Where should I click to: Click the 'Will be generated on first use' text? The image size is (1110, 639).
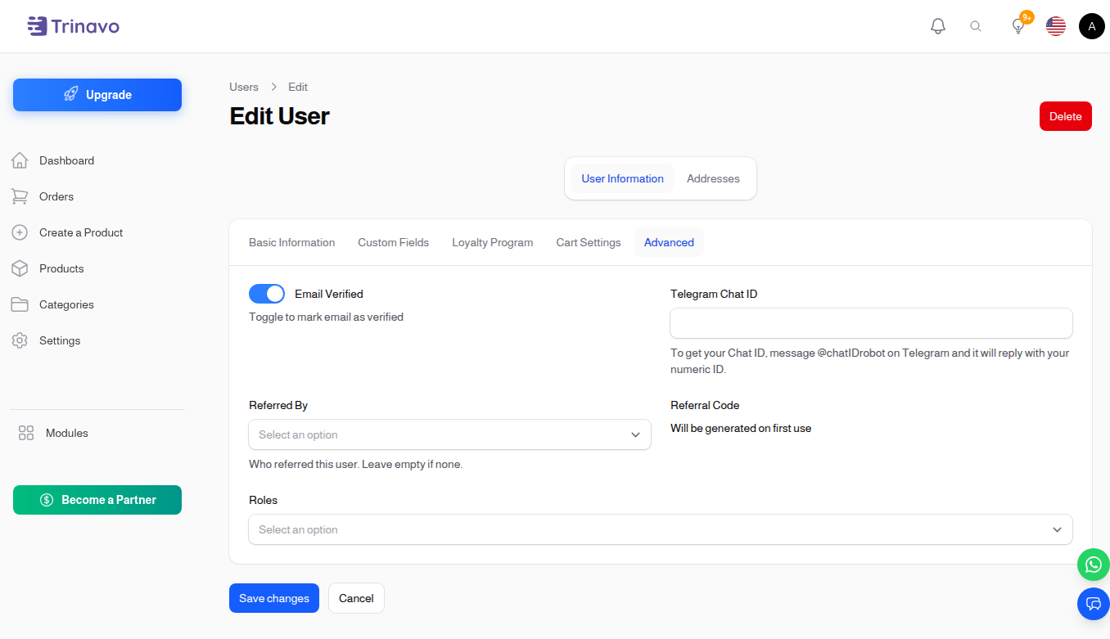pos(741,428)
